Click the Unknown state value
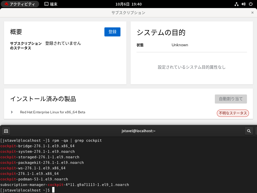The height and width of the screenshot is (193, 257). click(x=180, y=45)
